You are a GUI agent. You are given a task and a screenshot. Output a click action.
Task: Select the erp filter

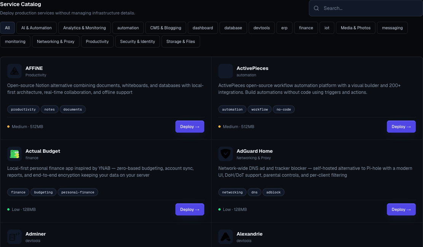pyautogui.click(x=284, y=28)
